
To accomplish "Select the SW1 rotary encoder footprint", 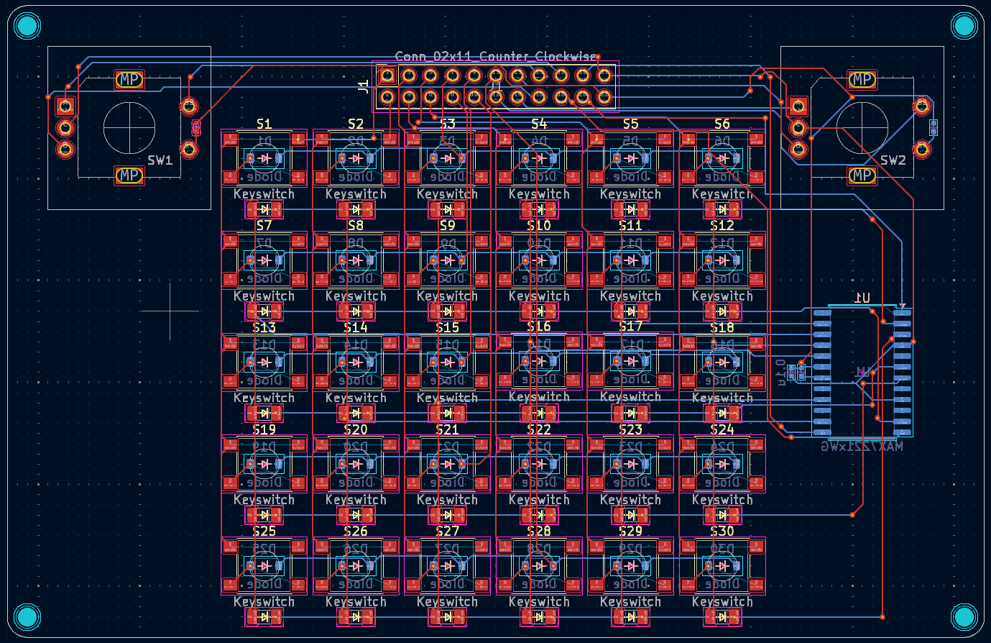I will (129, 128).
